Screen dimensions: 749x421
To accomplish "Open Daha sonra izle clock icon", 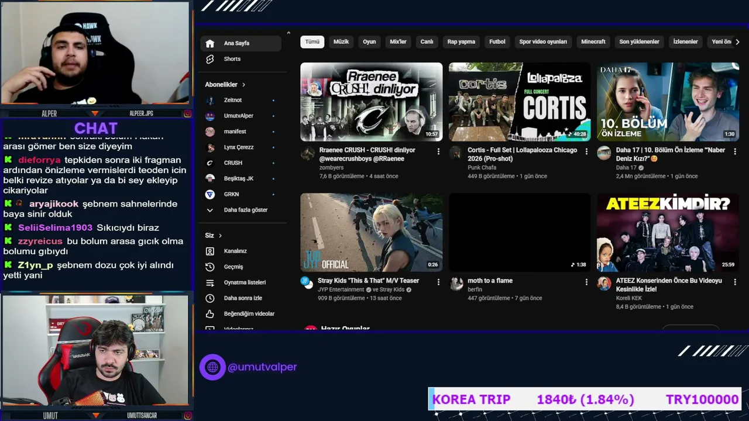I will click(210, 298).
